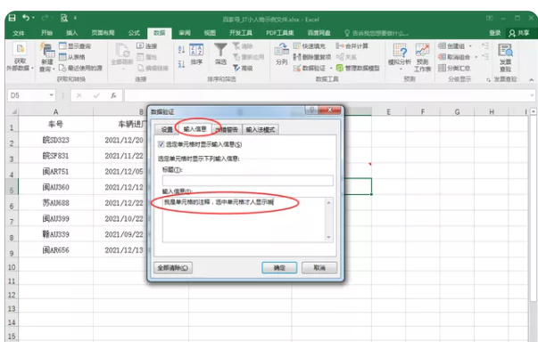Click the Login (登录) link

pyautogui.click(x=495, y=33)
